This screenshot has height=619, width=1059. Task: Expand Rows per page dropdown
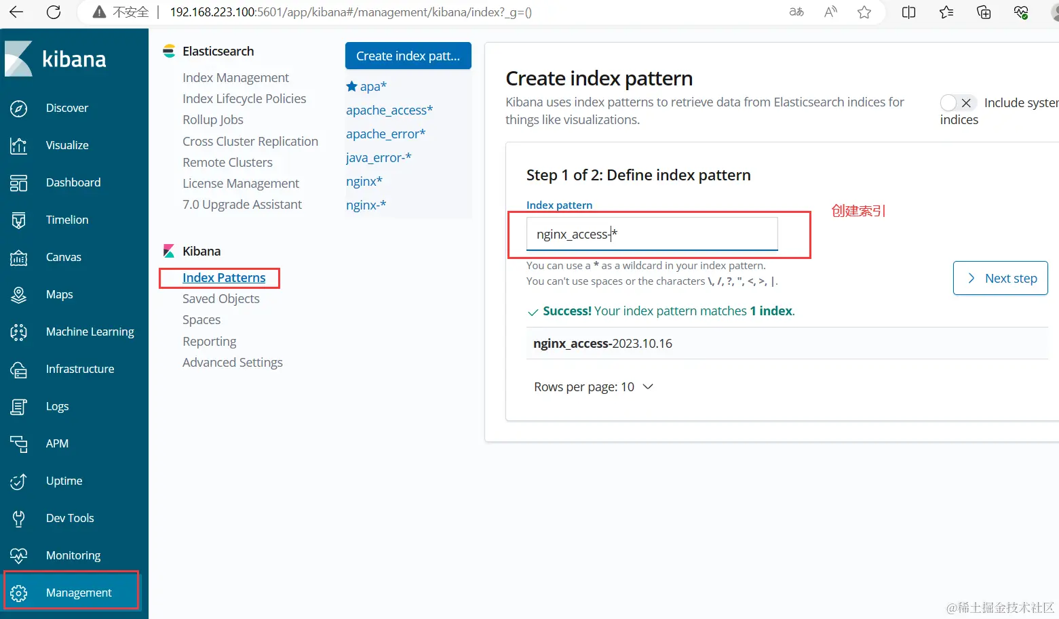click(x=594, y=387)
